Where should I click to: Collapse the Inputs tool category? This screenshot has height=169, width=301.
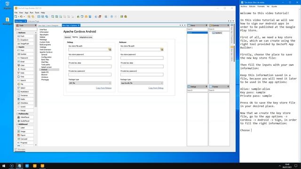[x=17, y=47]
